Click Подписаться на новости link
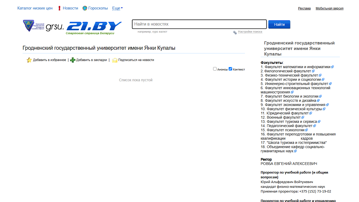 [136, 60]
